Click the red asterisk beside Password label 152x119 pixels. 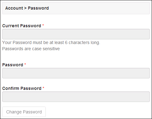pos(25,64)
